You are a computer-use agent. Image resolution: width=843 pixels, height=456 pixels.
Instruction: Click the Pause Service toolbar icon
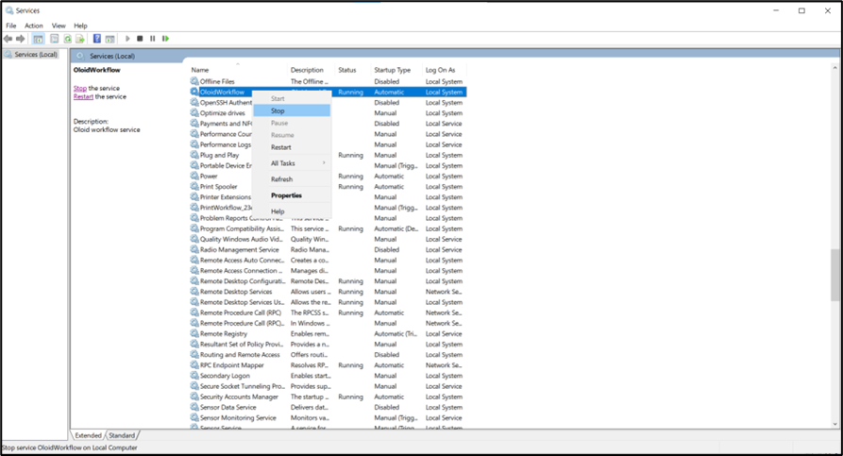(x=153, y=39)
